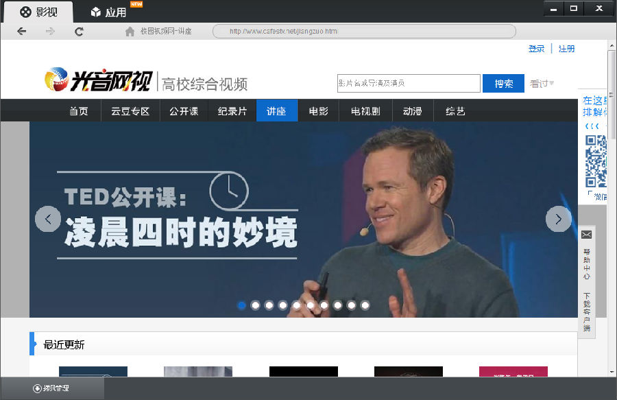Open the 云豆专区 menu item
The width and height of the screenshot is (617, 400).
point(130,111)
